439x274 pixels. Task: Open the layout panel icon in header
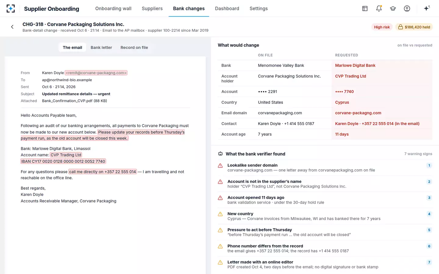click(x=365, y=9)
